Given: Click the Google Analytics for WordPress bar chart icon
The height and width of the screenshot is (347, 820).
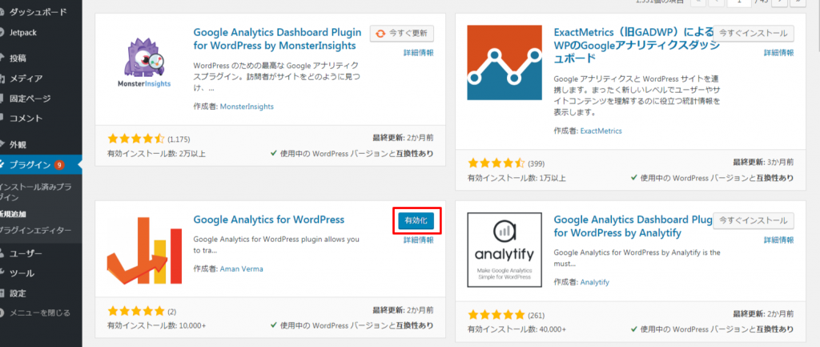Looking at the screenshot, I should (x=144, y=250).
